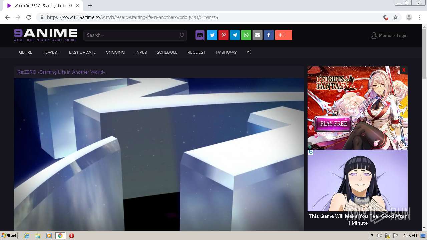
Task: Open Chrome three-dot menu
Action: [x=420, y=17]
